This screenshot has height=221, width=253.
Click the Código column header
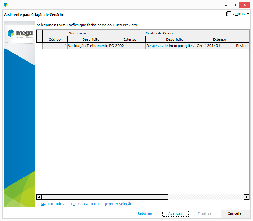(x=55, y=39)
